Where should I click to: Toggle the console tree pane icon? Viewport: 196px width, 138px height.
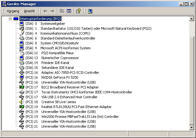pos(69,11)
